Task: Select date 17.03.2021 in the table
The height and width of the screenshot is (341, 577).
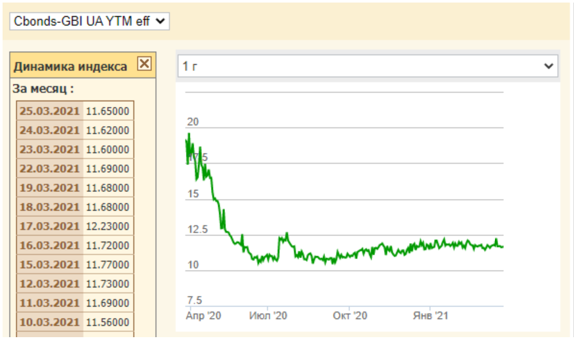Action: (49, 226)
